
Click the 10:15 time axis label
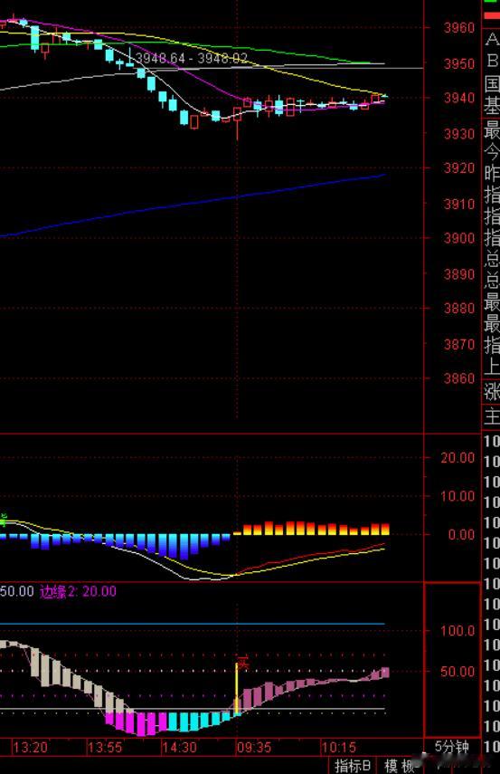click(339, 747)
